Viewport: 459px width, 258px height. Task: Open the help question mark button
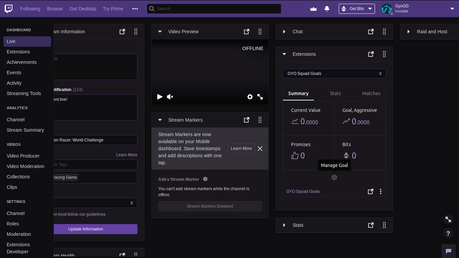pyautogui.click(x=448, y=233)
